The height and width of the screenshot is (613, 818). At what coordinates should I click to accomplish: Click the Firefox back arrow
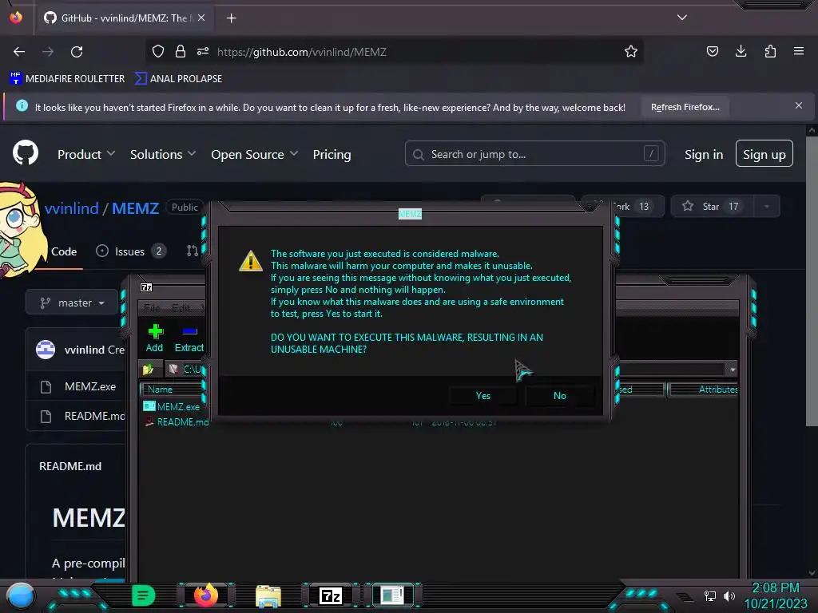[19, 52]
